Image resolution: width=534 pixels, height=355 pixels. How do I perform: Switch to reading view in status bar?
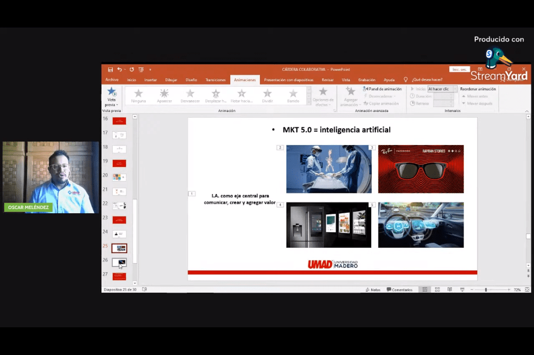coord(450,289)
